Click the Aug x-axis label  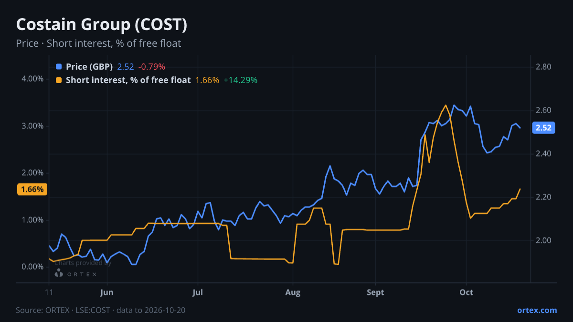293,292
